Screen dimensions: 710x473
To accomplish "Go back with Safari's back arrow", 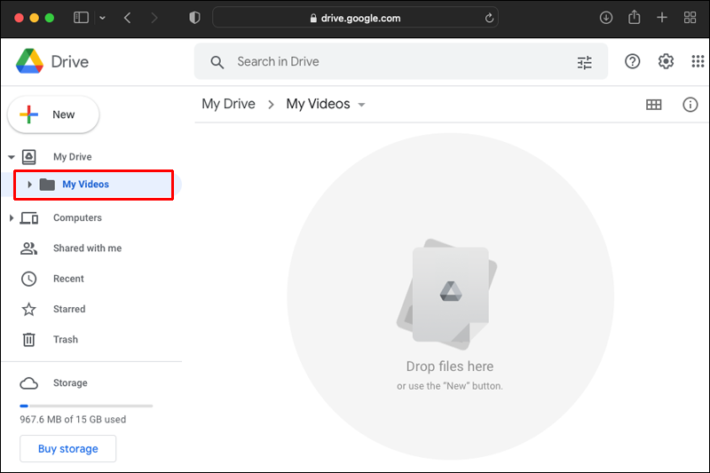I will click(128, 18).
